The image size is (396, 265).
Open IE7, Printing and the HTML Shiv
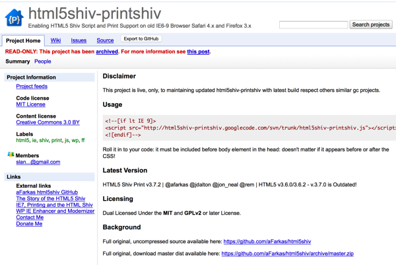point(54,205)
